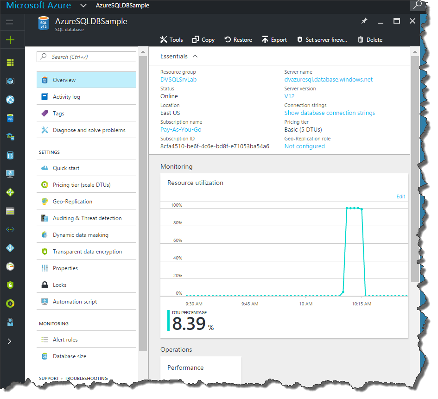Viewport: 438px width, 399px height.
Task: Open the blue diamond Active Directory icon
Action: coord(10,248)
